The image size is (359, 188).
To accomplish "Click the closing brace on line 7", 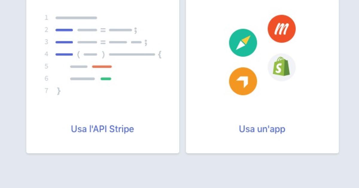I will tap(59, 91).
